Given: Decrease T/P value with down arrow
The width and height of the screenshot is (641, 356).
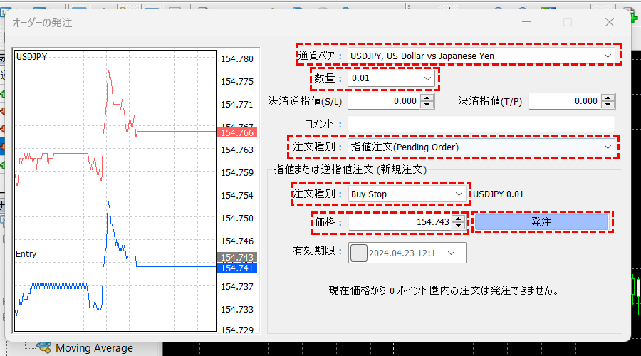Looking at the screenshot, I should (x=608, y=105).
